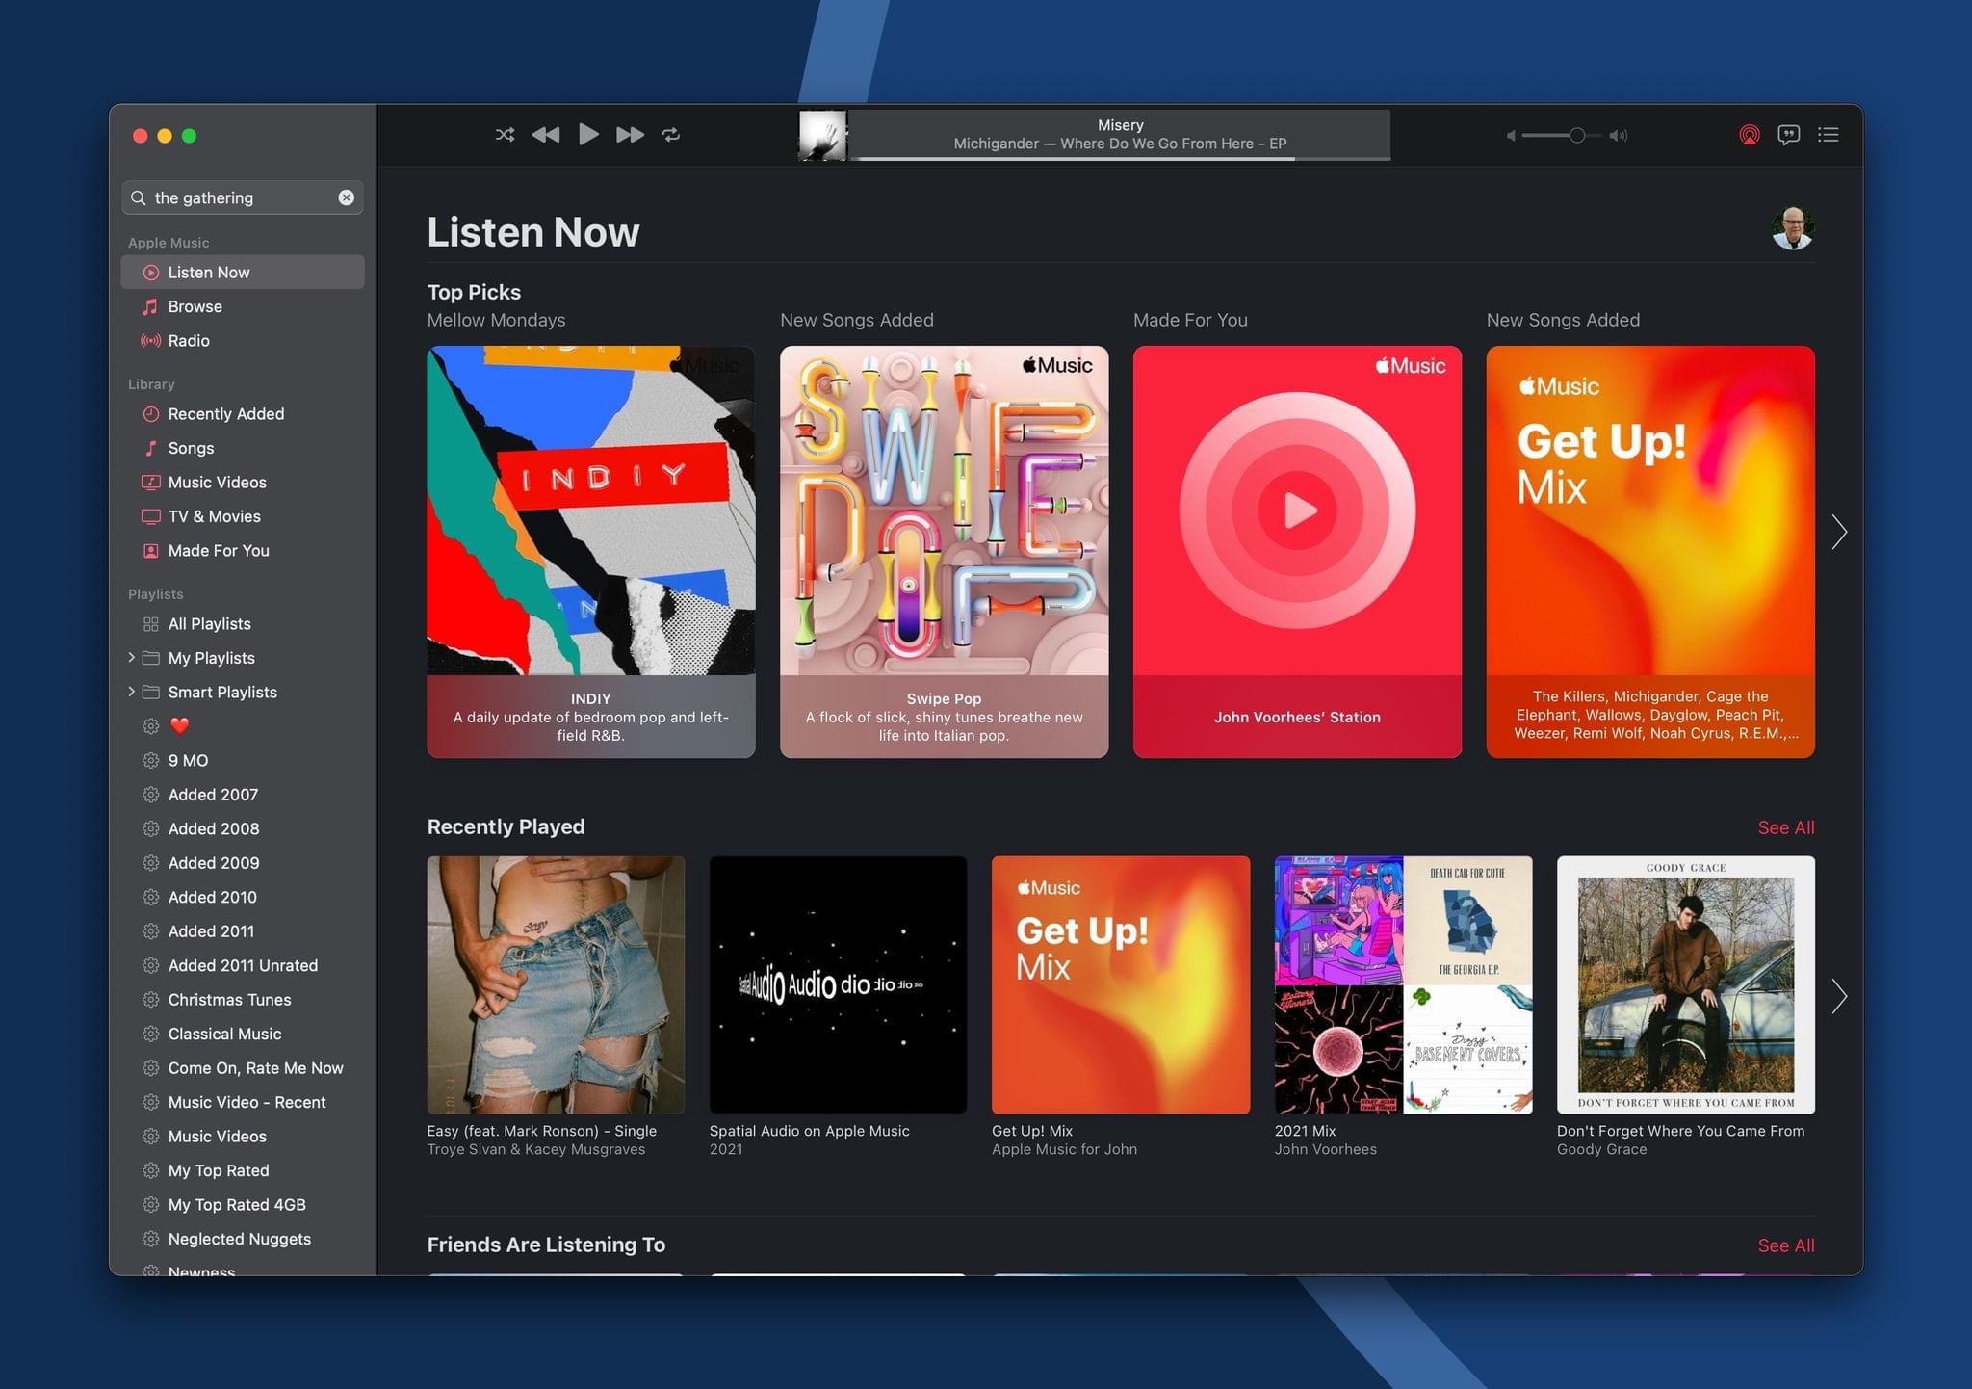Image resolution: width=1972 pixels, height=1389 pixels.
Task: Open My Top Rated playlist
Action: [x=243, y=1170]
